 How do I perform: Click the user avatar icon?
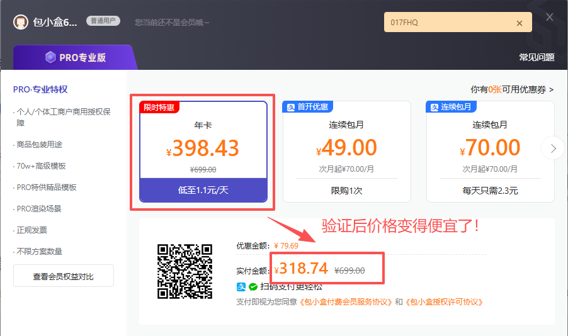[21, 22]
